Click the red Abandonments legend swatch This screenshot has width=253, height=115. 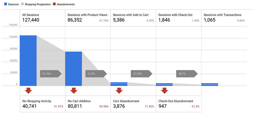54,4
